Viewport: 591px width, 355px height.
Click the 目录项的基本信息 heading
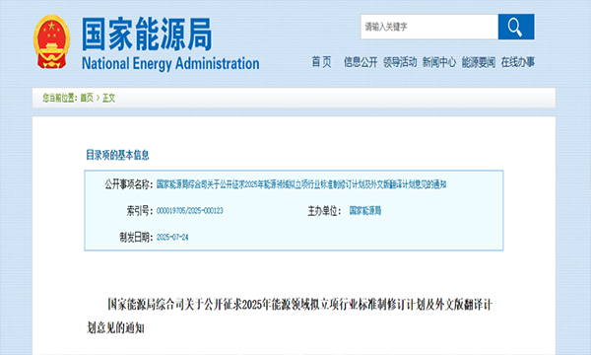pos(117,155)
